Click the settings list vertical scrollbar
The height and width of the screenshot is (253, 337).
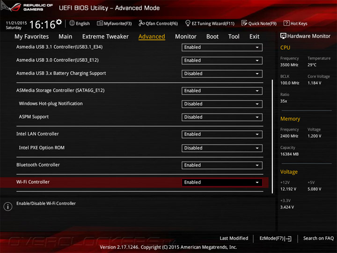272,137
